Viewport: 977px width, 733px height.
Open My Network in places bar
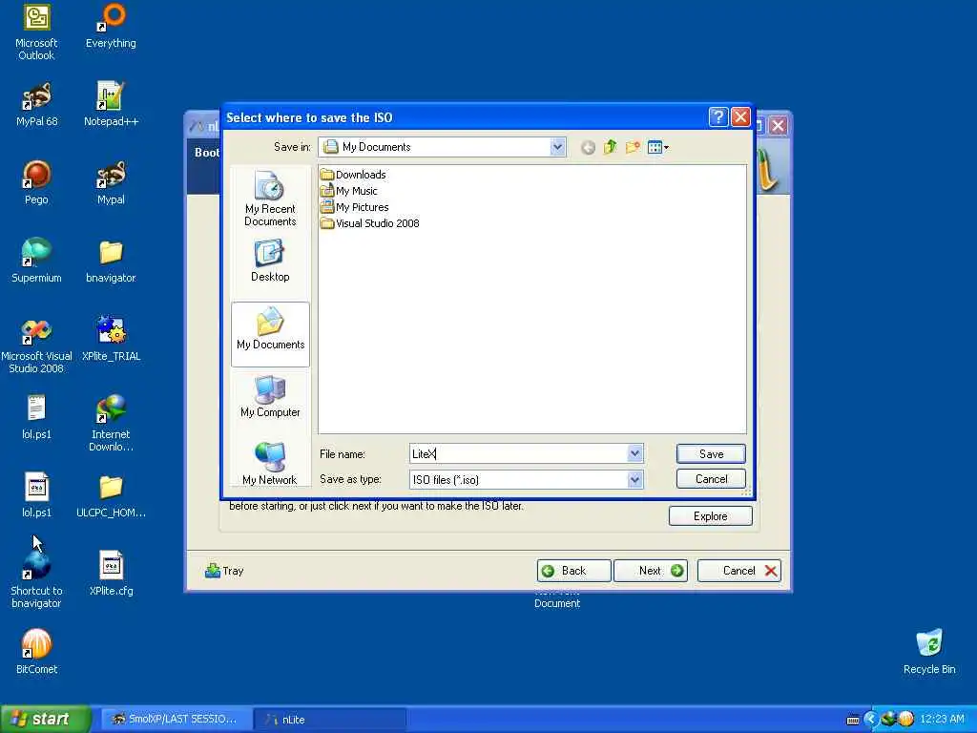[269, 464]
